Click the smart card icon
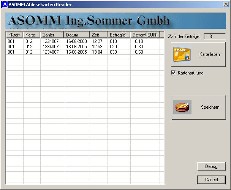 click(x=182, y=54)
